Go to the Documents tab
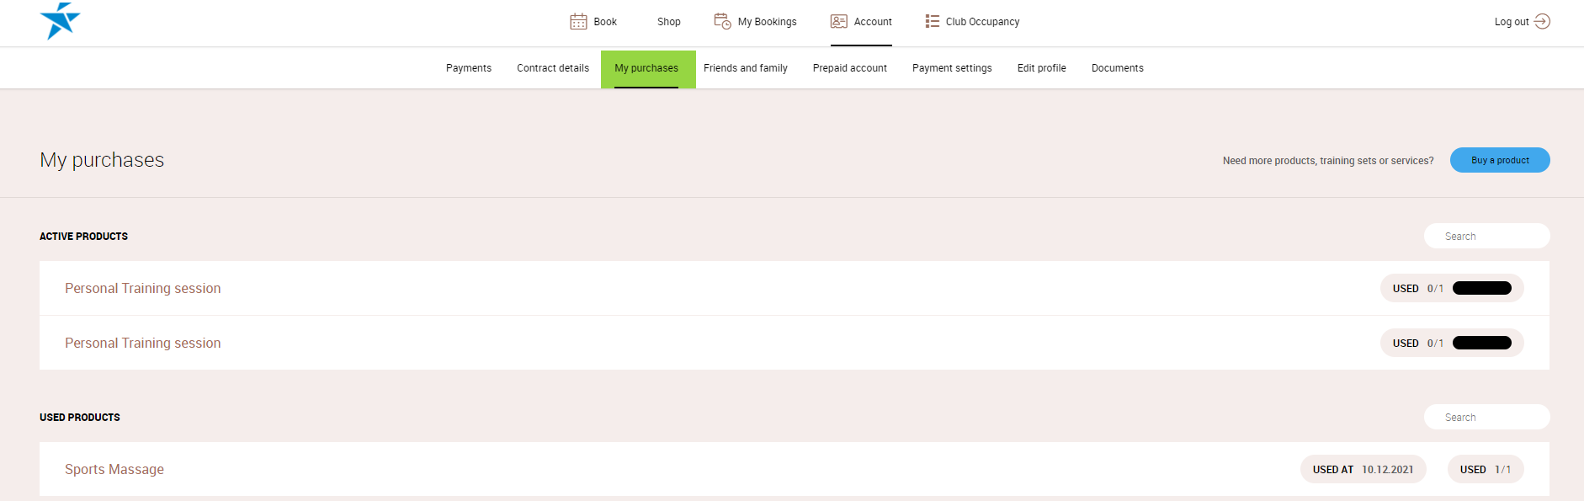1584x501 pixels. [x=1117, y=68]
